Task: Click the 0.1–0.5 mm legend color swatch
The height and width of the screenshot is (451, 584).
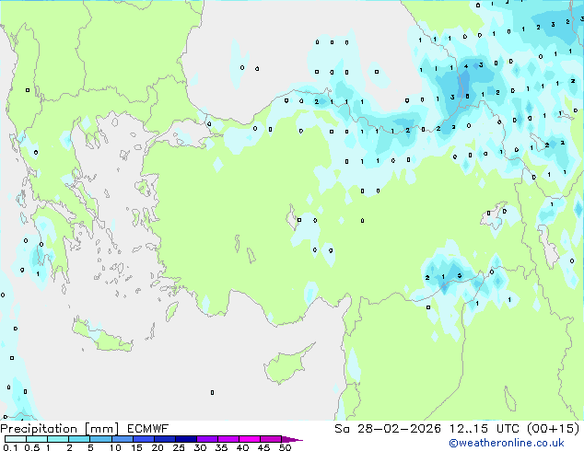Action: coord(16,439)
